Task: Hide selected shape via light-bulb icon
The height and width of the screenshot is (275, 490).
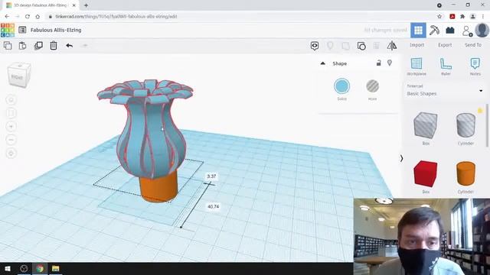Action: click(390, 63)
